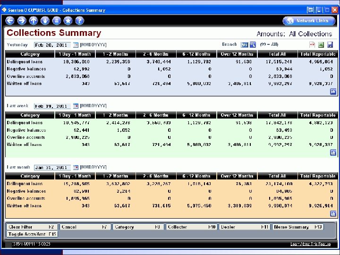
Task: Select Written off loans in Yesterday table
Action: (24, 84)
